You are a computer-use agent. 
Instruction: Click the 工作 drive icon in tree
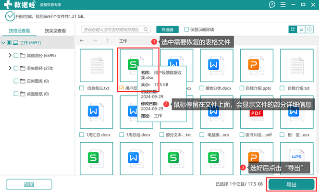[15, 43]
